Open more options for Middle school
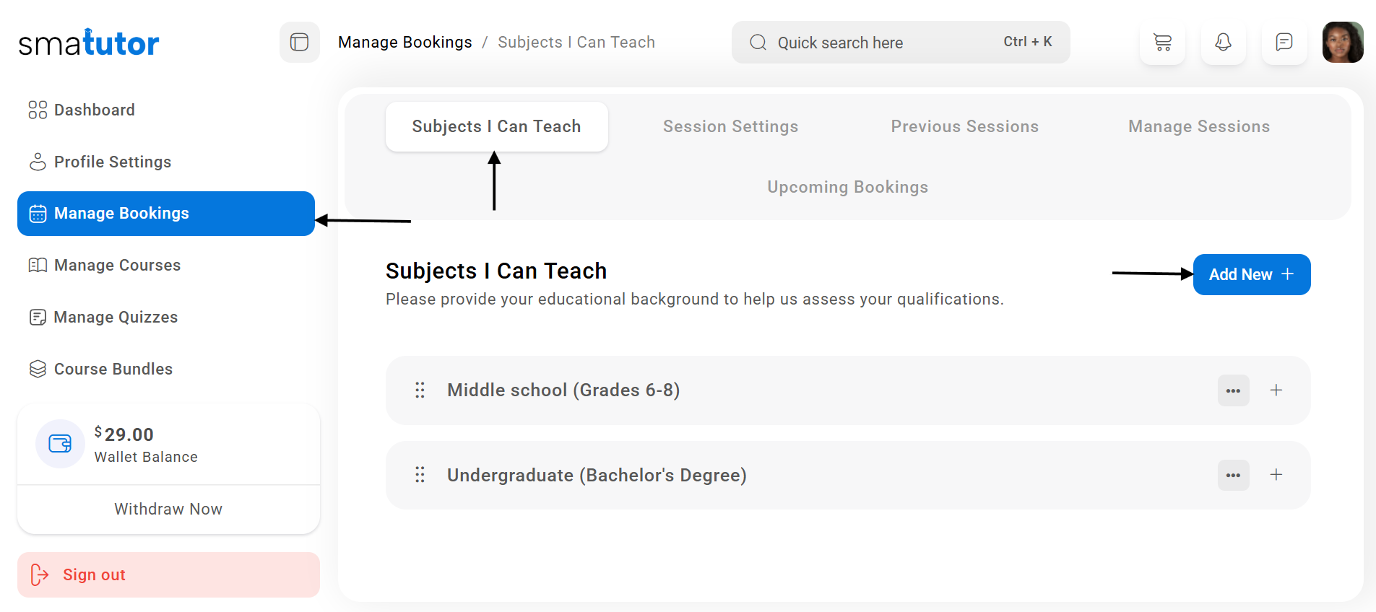Viewport: 1376px width, 612px height. tap(1233, 390)
